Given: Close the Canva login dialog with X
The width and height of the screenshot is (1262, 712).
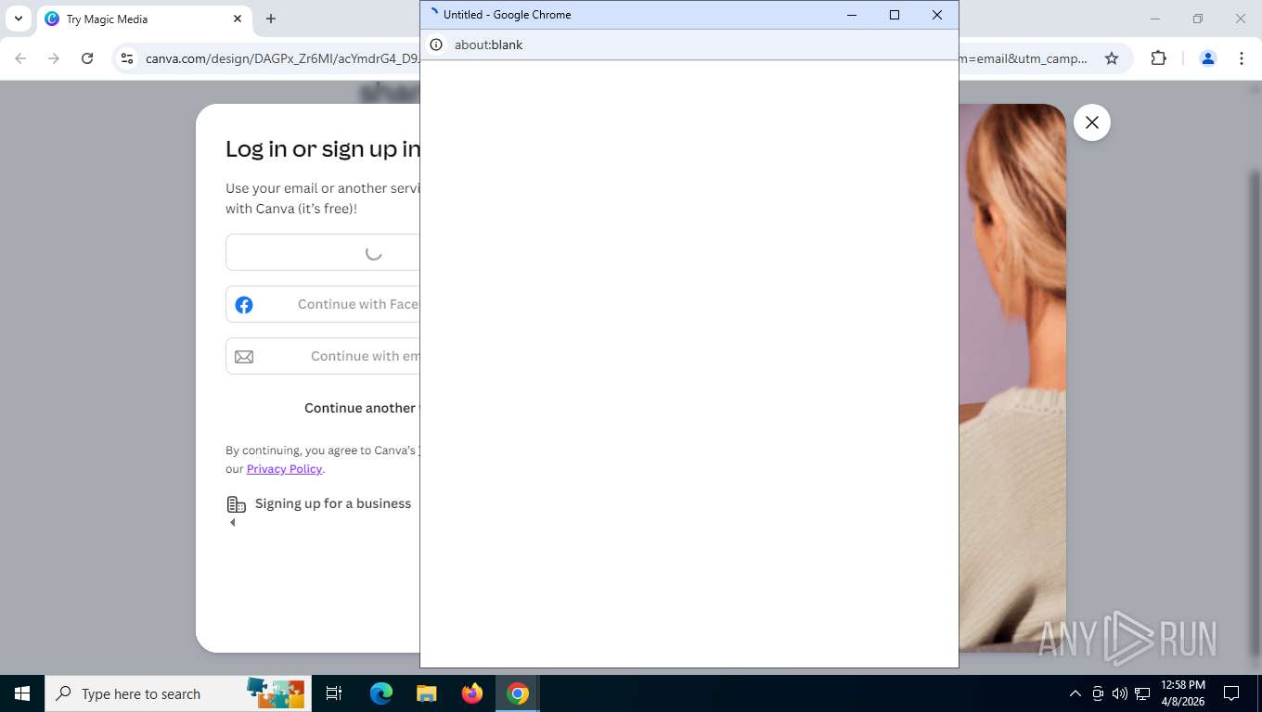Looking at the screenshot, I should point(1092,122).
